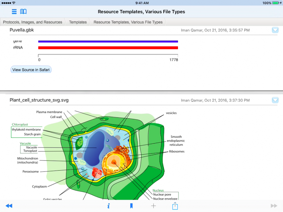
Task: Open the hamburger navigation menu
Action: 14,12
